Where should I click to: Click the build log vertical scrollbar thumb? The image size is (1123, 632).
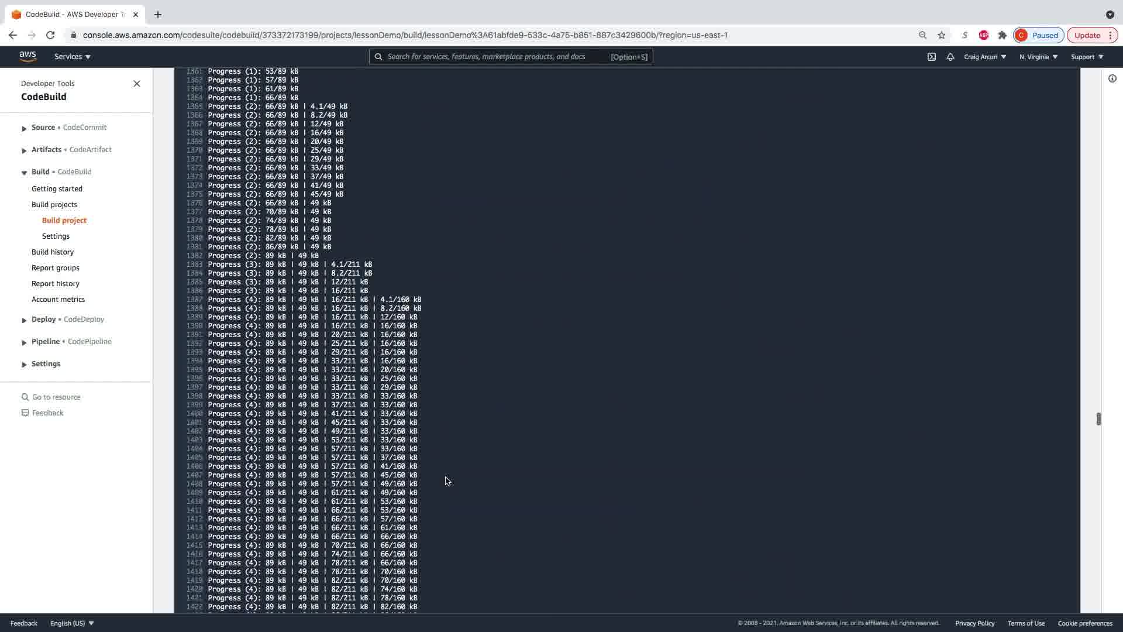1098,419
